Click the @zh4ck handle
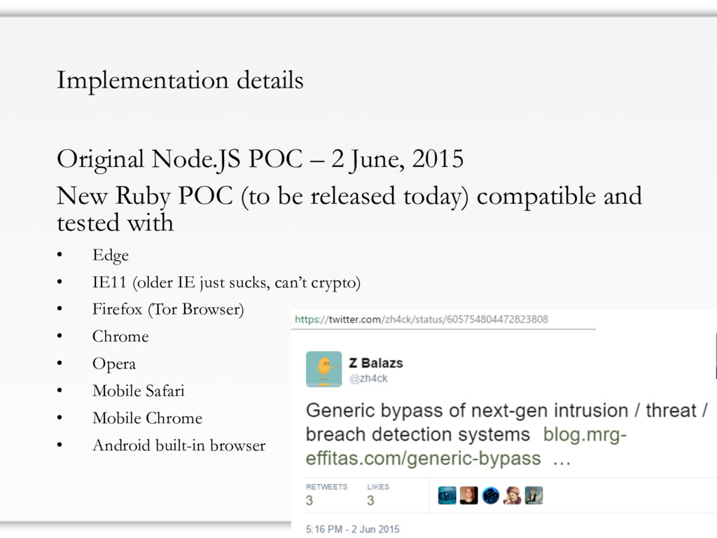This screenshot has width=717, height=538. pos(368,378)
